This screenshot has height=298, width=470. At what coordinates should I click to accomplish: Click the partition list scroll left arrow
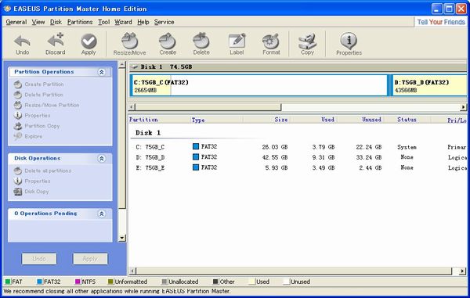click(x=132, y=271)
